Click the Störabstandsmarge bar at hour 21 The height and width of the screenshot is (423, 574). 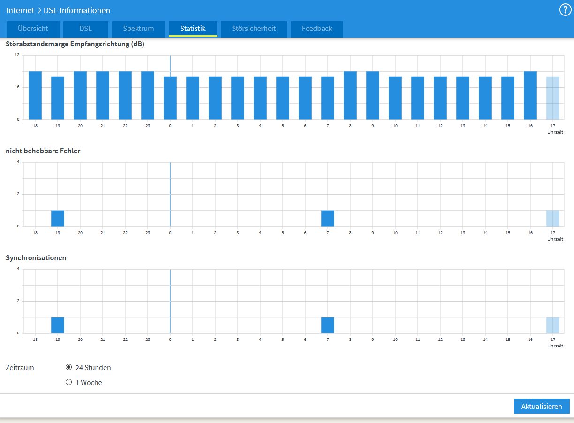[103, 95]
